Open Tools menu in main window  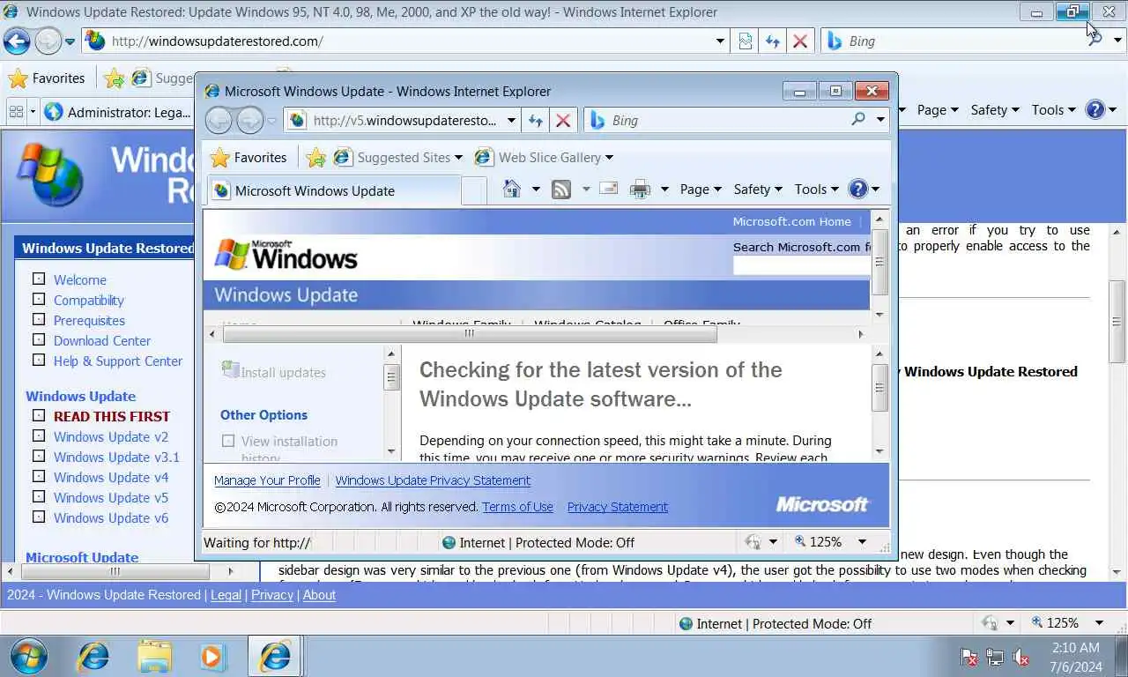(1053, 110)
